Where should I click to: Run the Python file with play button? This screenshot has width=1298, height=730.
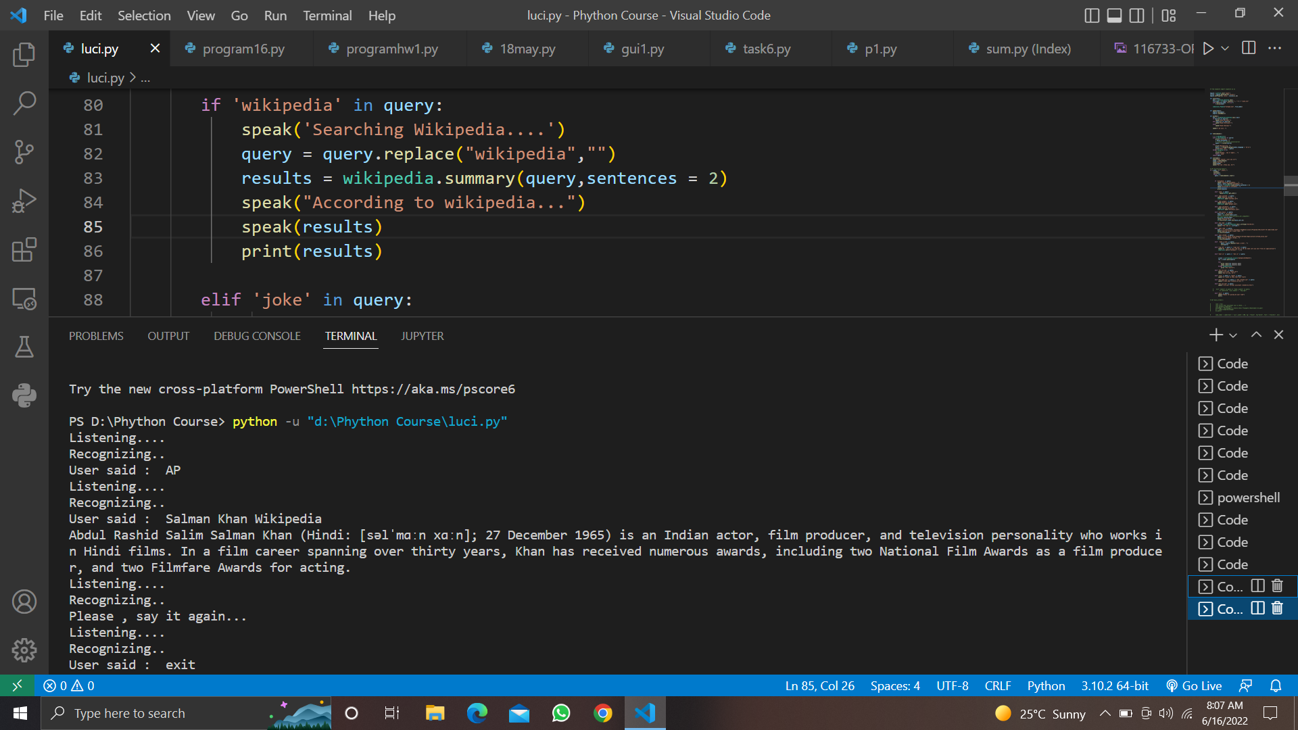tap(1208, 48)
